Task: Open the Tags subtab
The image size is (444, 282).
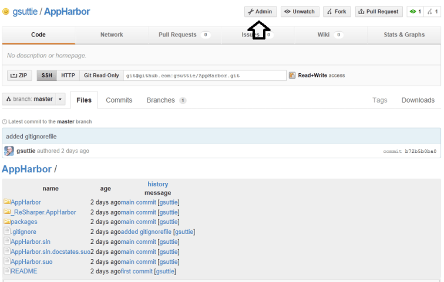Action: coord(379,100)
